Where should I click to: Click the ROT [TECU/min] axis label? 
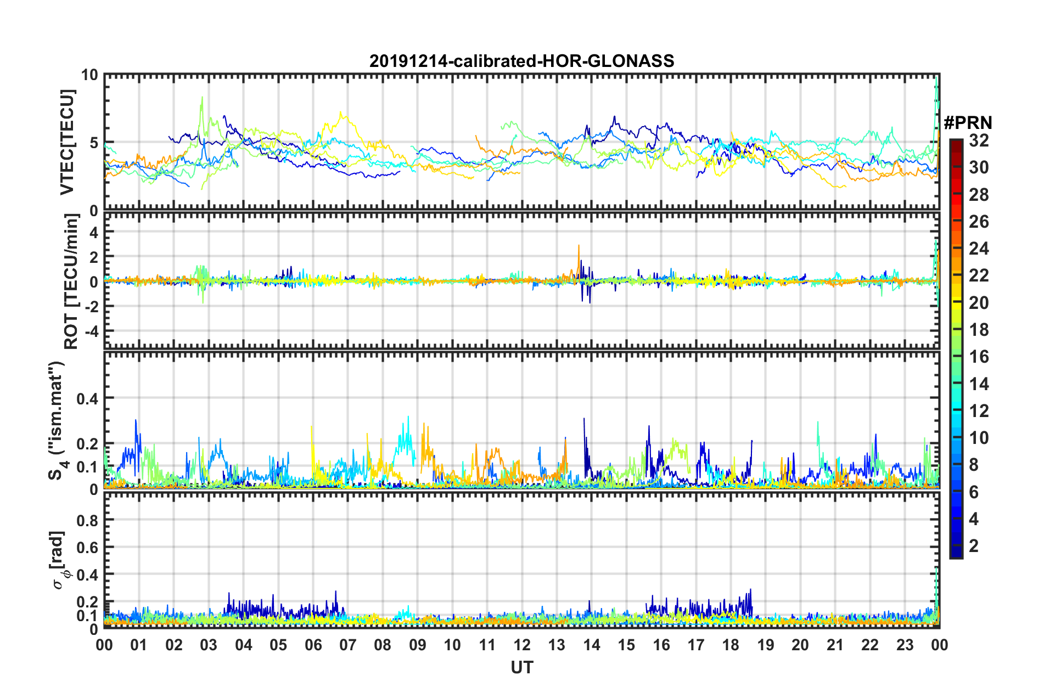click(71, 282)
